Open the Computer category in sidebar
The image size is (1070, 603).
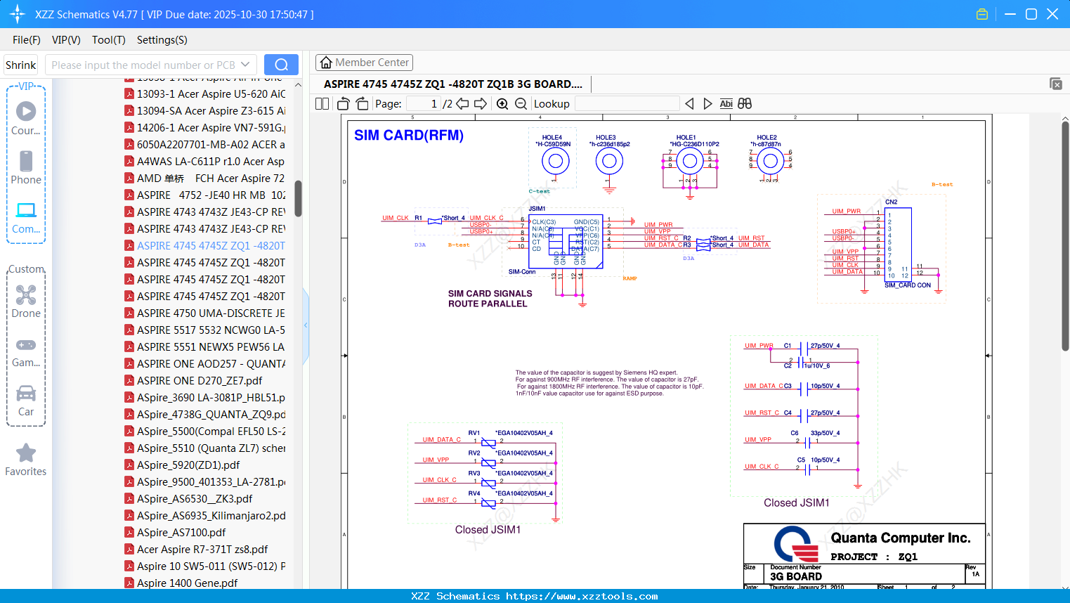click(x=26, y=217)
